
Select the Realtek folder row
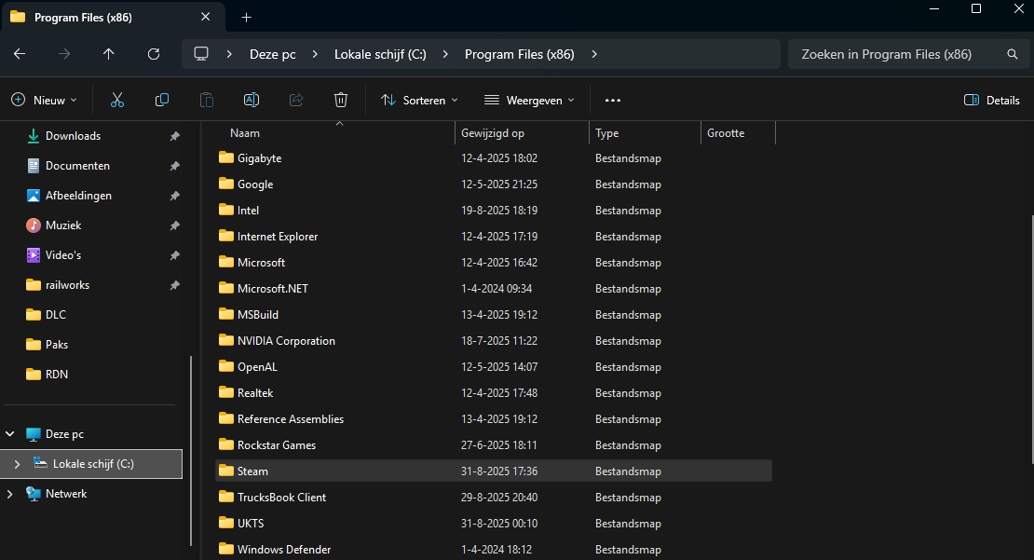pyautogui.click(x=494, y=392)
